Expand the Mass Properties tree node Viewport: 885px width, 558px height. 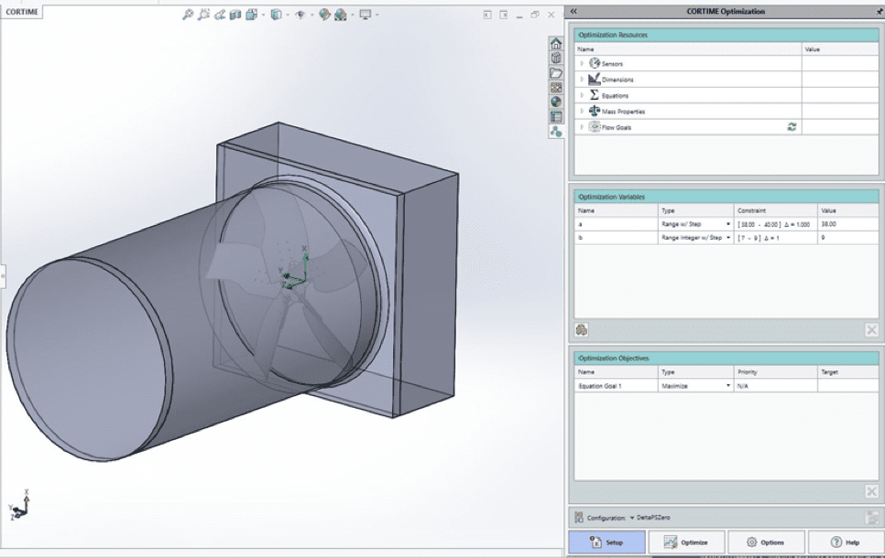point(582,111)
